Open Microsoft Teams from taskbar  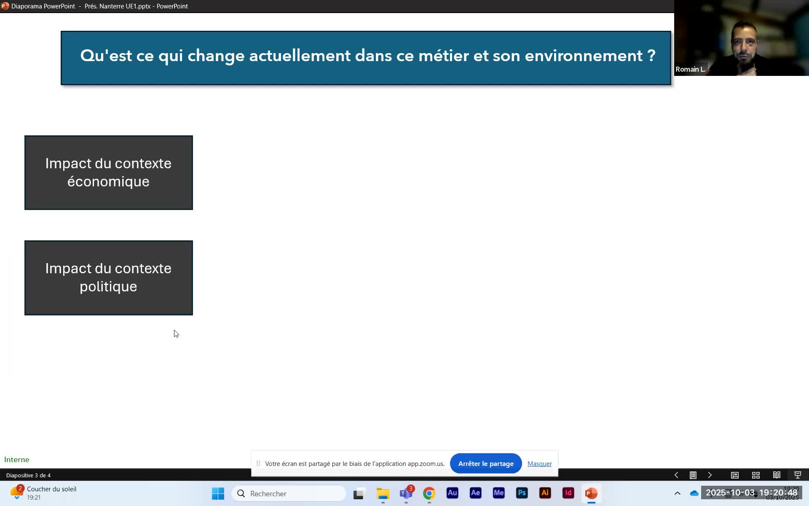pyautogui.click(x=406, y=493)
